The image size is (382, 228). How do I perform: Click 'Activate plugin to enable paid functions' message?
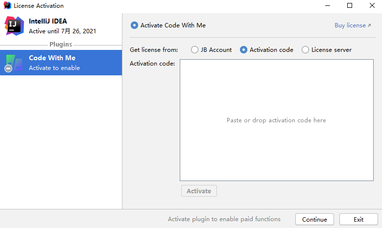224,219
